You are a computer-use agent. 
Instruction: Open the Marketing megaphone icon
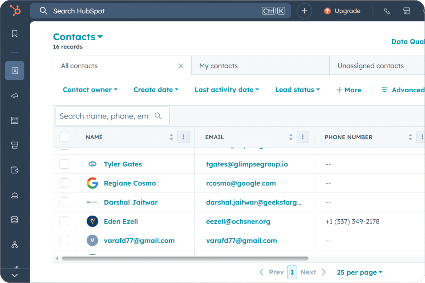(x=15, y=96)
